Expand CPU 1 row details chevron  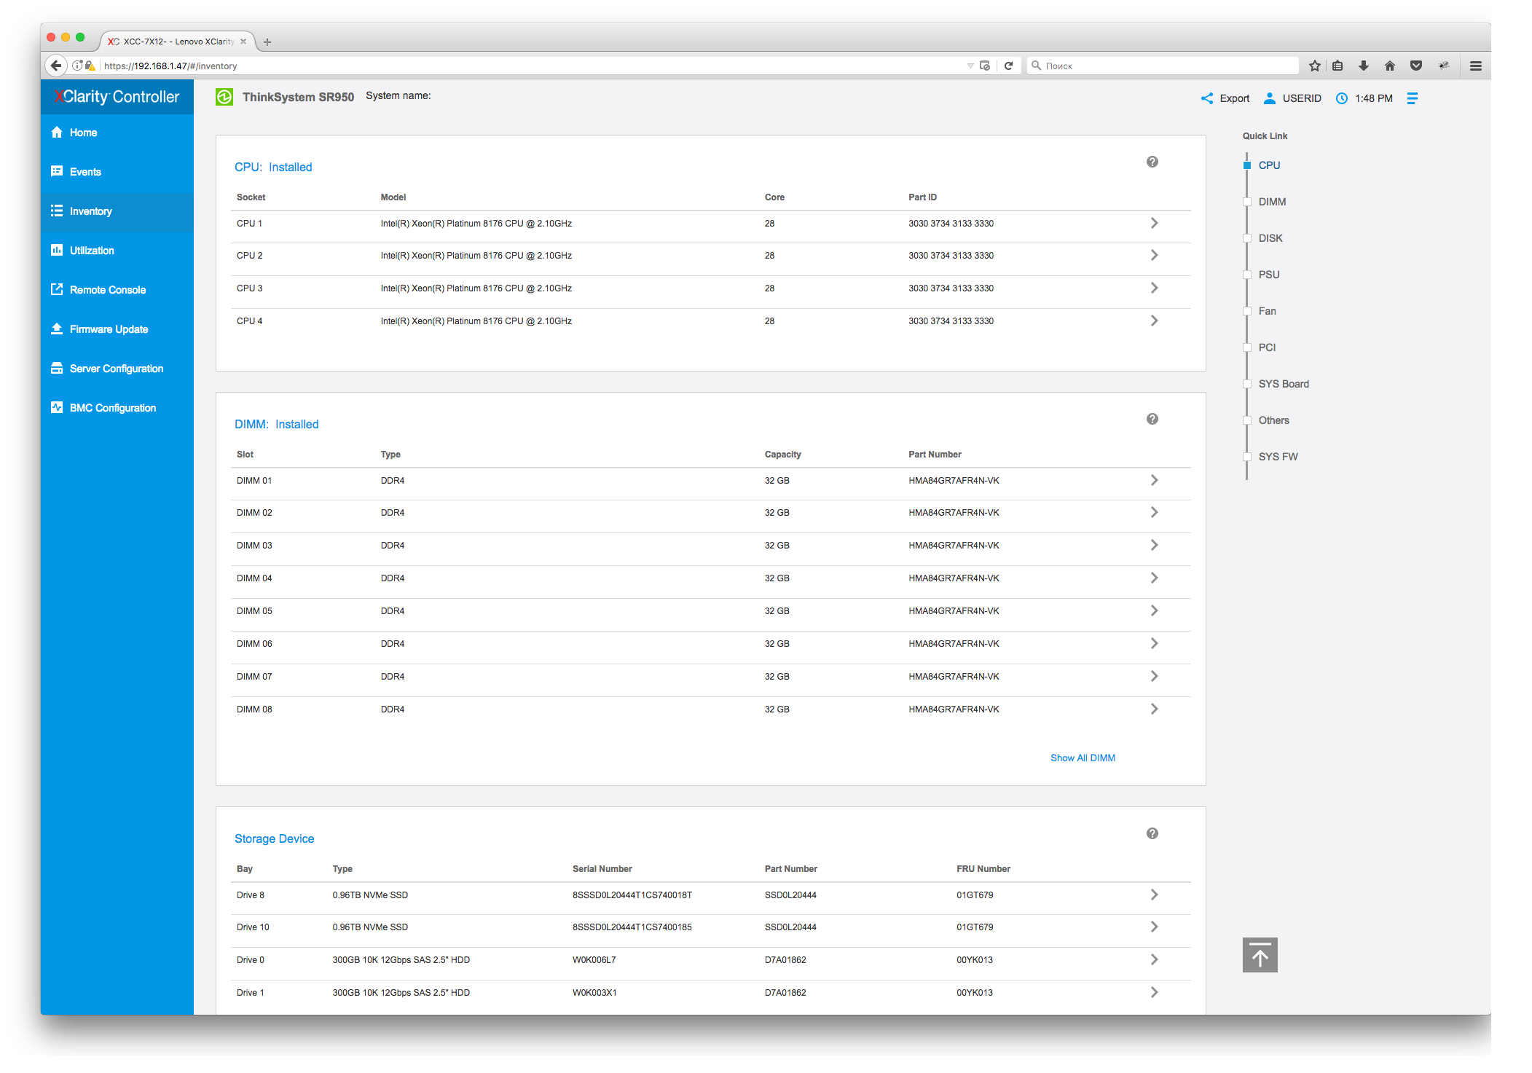tap(1154, 223)
